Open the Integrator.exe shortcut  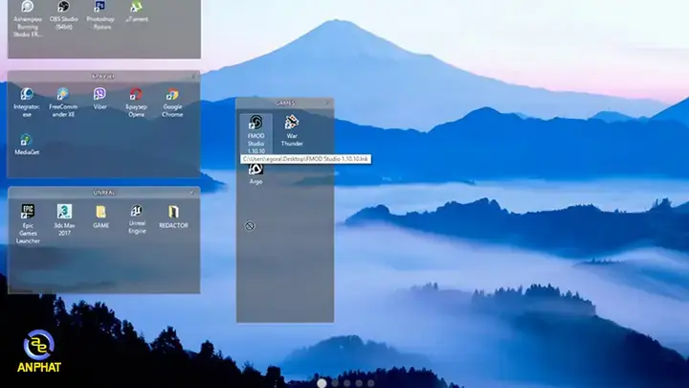pyautogui.click(x=27, y=95)
